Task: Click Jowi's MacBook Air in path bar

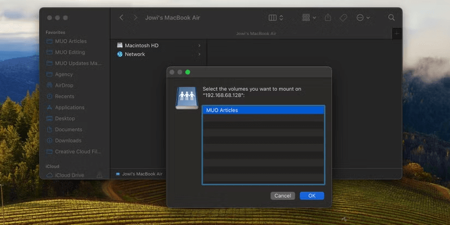Action: [x=141, y=174]
